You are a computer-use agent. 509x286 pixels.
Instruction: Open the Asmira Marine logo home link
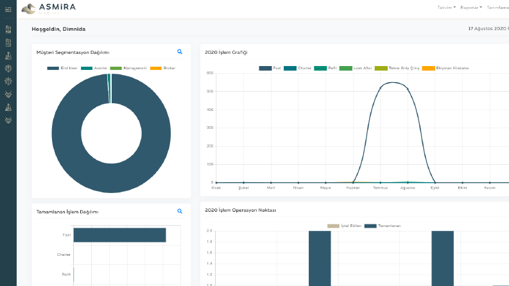(49, 9)
